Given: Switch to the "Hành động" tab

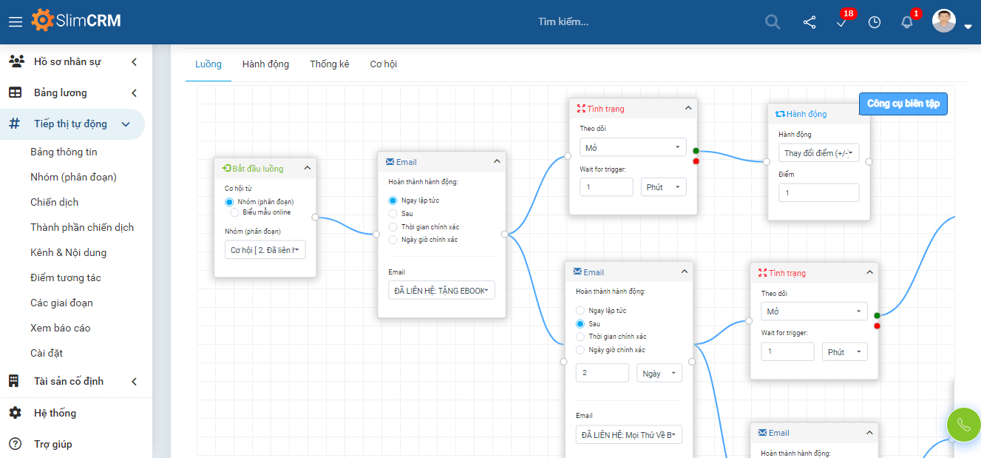Looking at the screenshot, I should (265, 64).
